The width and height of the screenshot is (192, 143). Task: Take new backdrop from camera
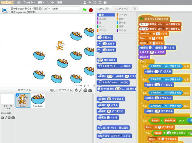point(13,118)
